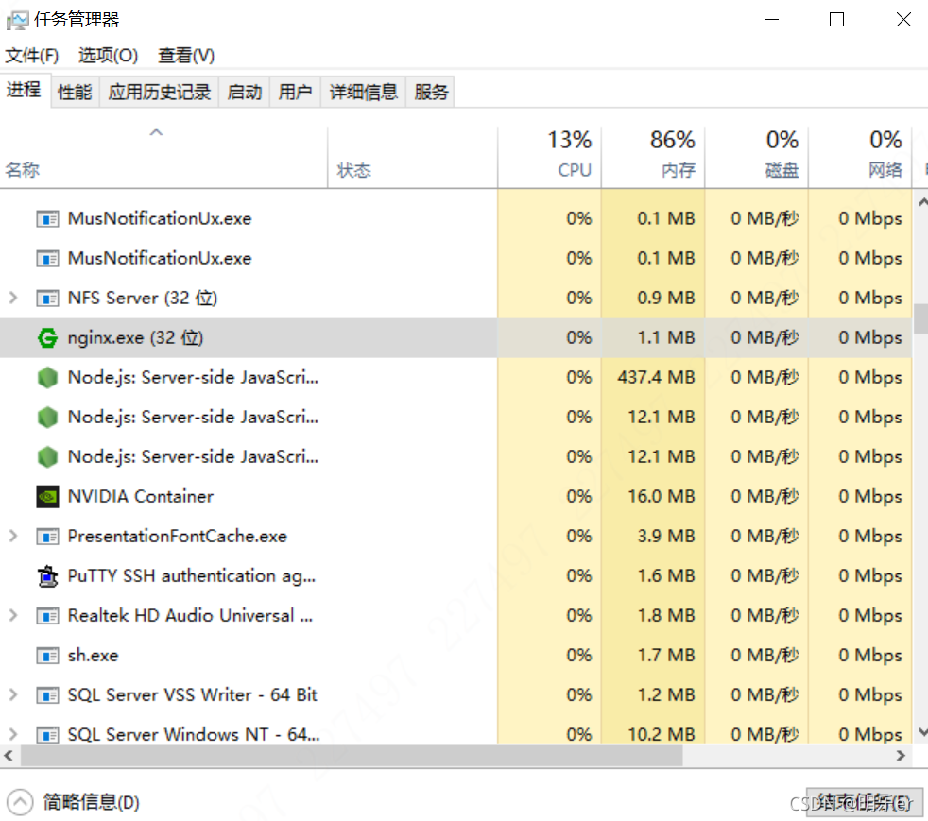Switch to the 应用历史记录 tab

[159, 93]
